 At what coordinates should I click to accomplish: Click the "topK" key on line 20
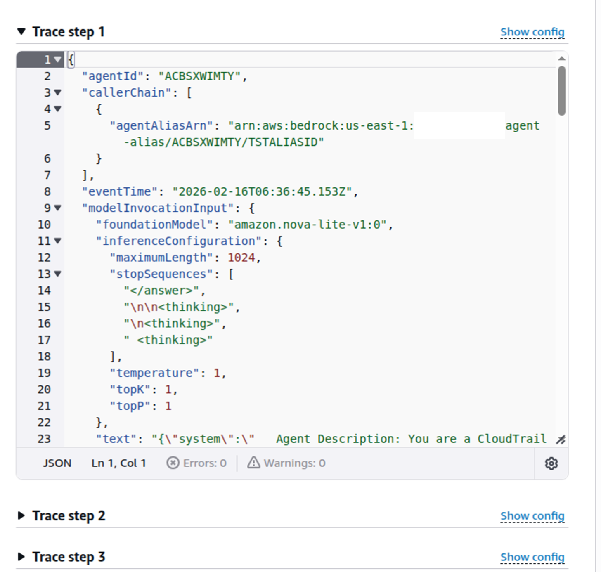[x=130, y=390]
